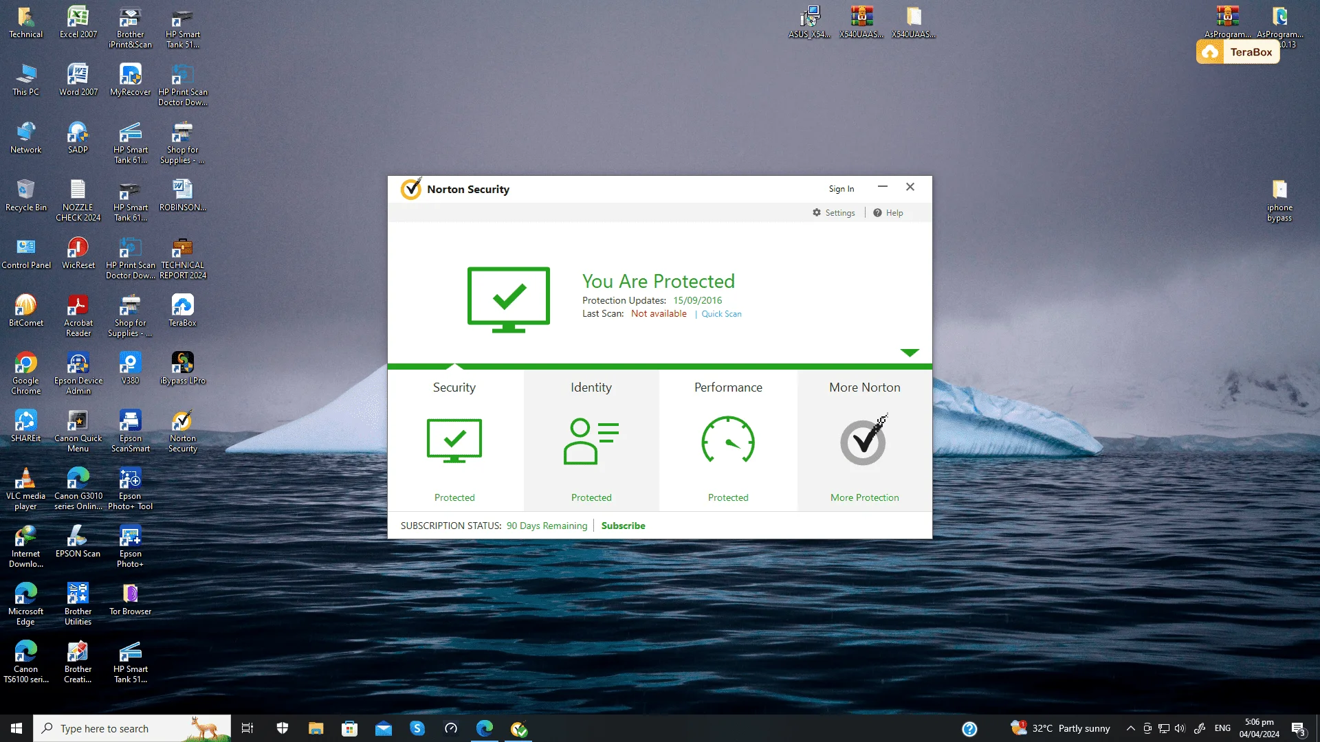
Task: Click the More Norton checkmark icon
Action: pos(864,440)
